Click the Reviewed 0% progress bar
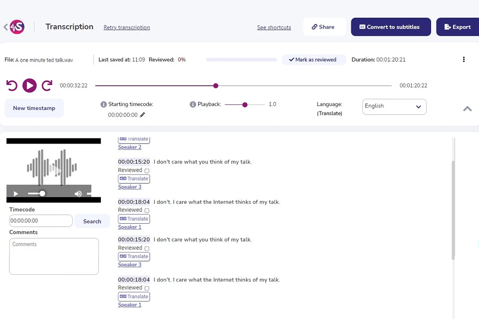This screenshot has height=319, width=479. [x=241, y=59]
